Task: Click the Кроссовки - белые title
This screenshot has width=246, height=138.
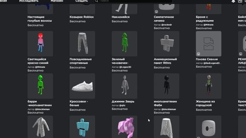Action: pos(79,103)
